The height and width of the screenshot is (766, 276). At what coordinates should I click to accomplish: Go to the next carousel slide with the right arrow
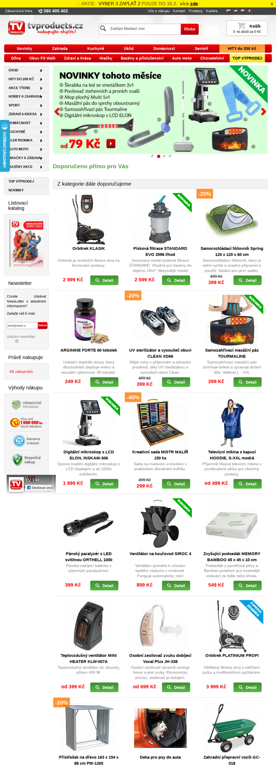point(263,112)
